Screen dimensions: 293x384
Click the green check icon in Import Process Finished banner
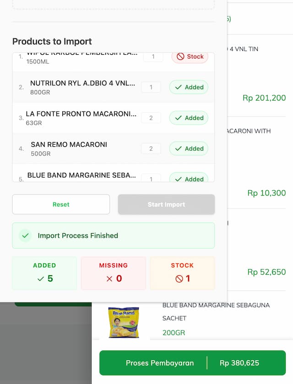25,235
